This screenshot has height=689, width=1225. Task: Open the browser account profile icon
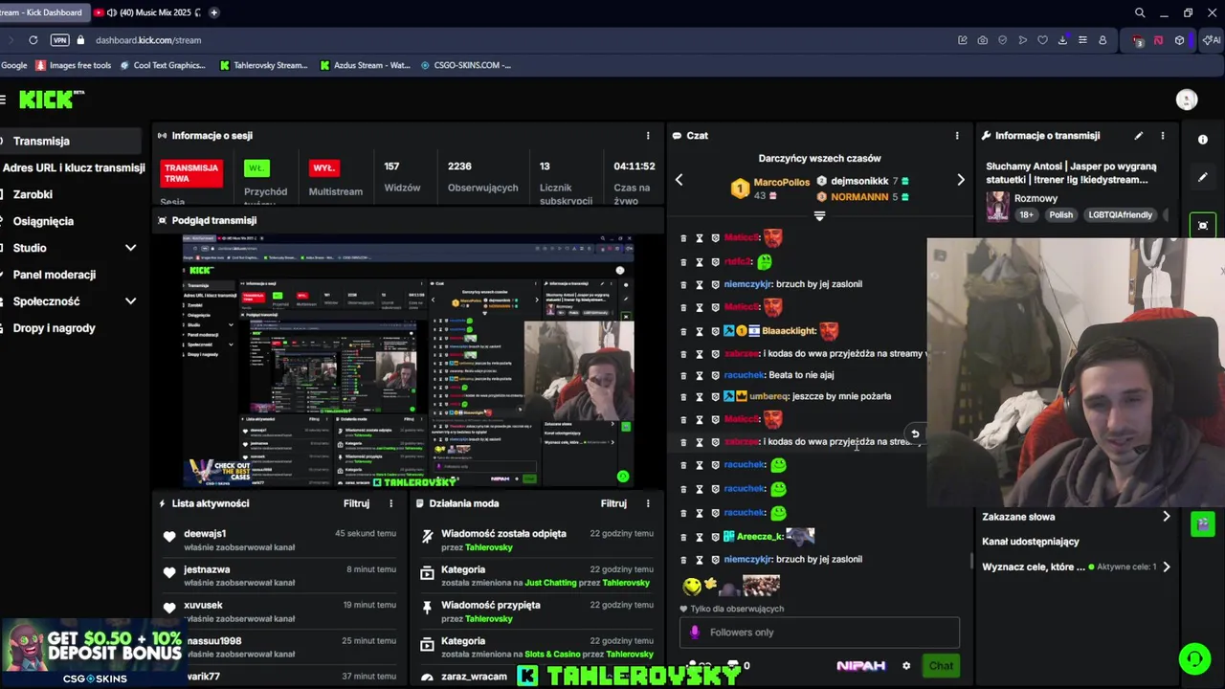coord(1102,40)
